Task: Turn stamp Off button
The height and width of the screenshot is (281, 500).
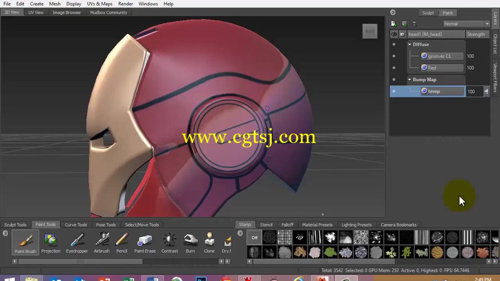Action: [254, 237]
